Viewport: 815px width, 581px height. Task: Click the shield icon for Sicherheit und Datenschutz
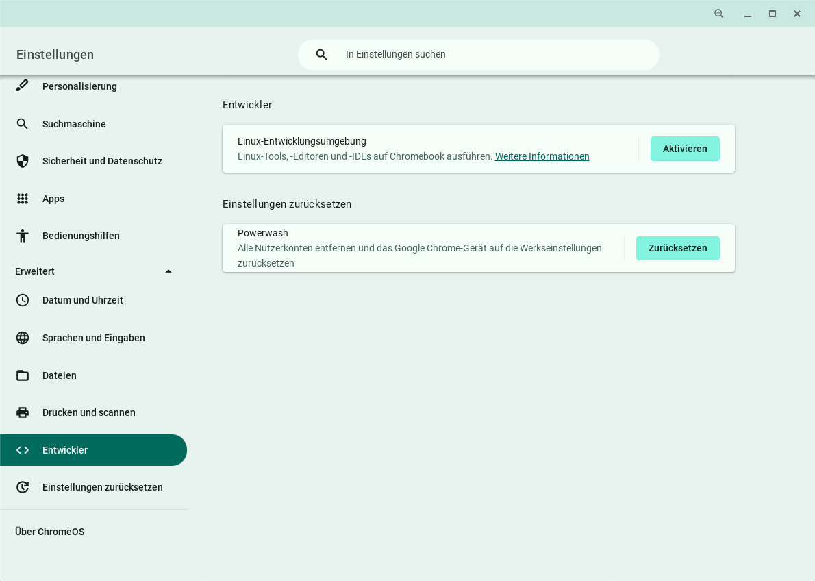23,161
